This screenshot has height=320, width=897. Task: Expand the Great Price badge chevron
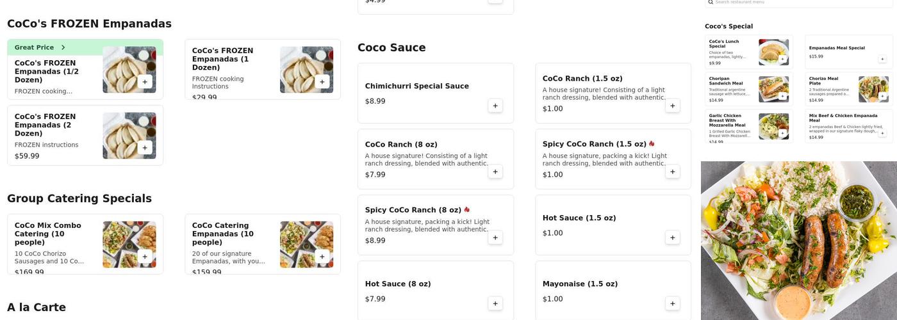[63, 47]
